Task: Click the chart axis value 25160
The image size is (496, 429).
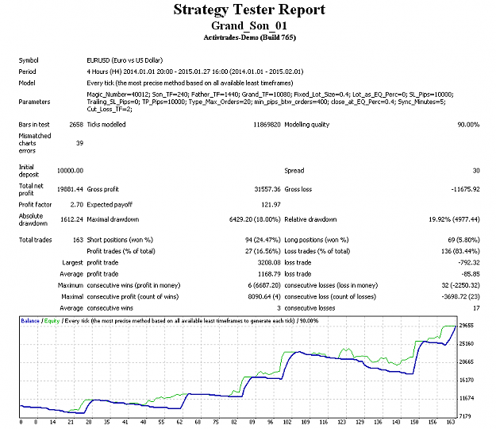Action: (467, 344)
